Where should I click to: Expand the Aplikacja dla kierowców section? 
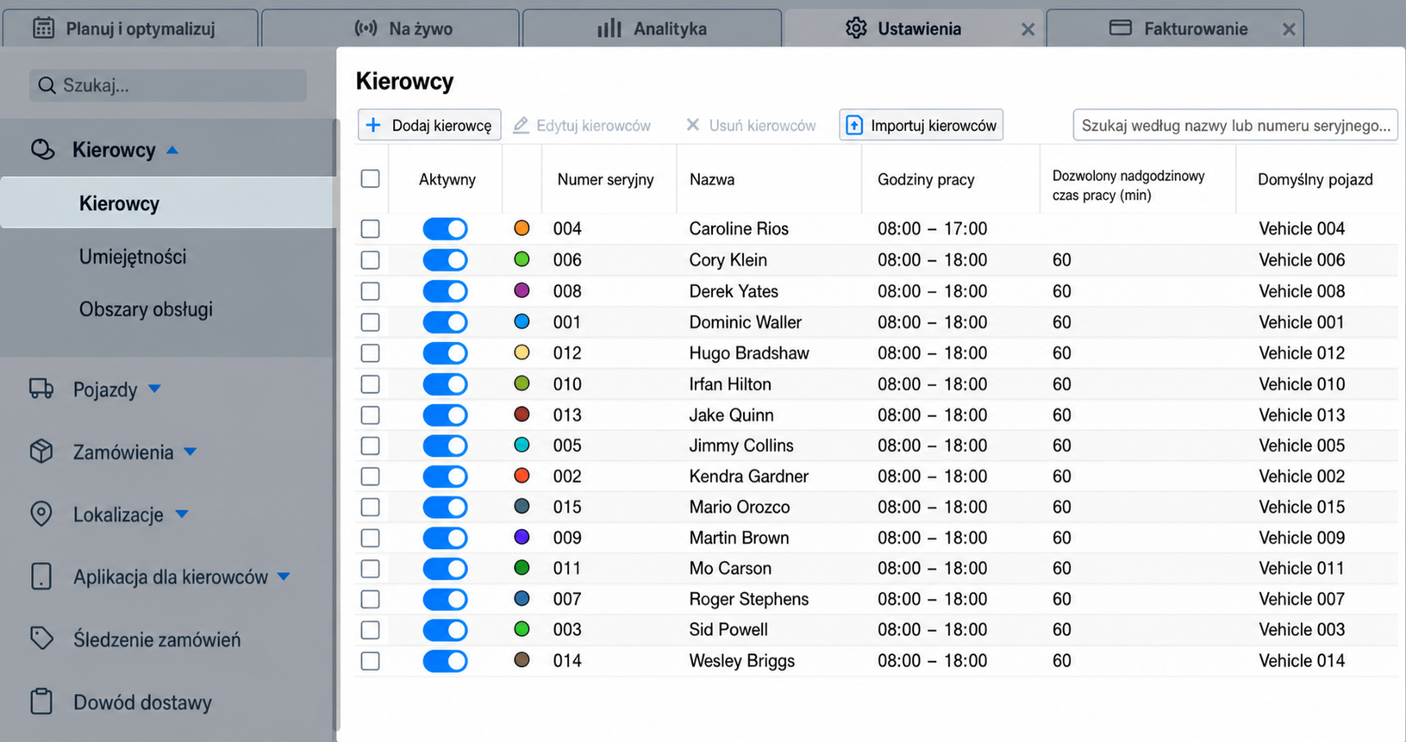pyautogui.click(x=284, y=577)
